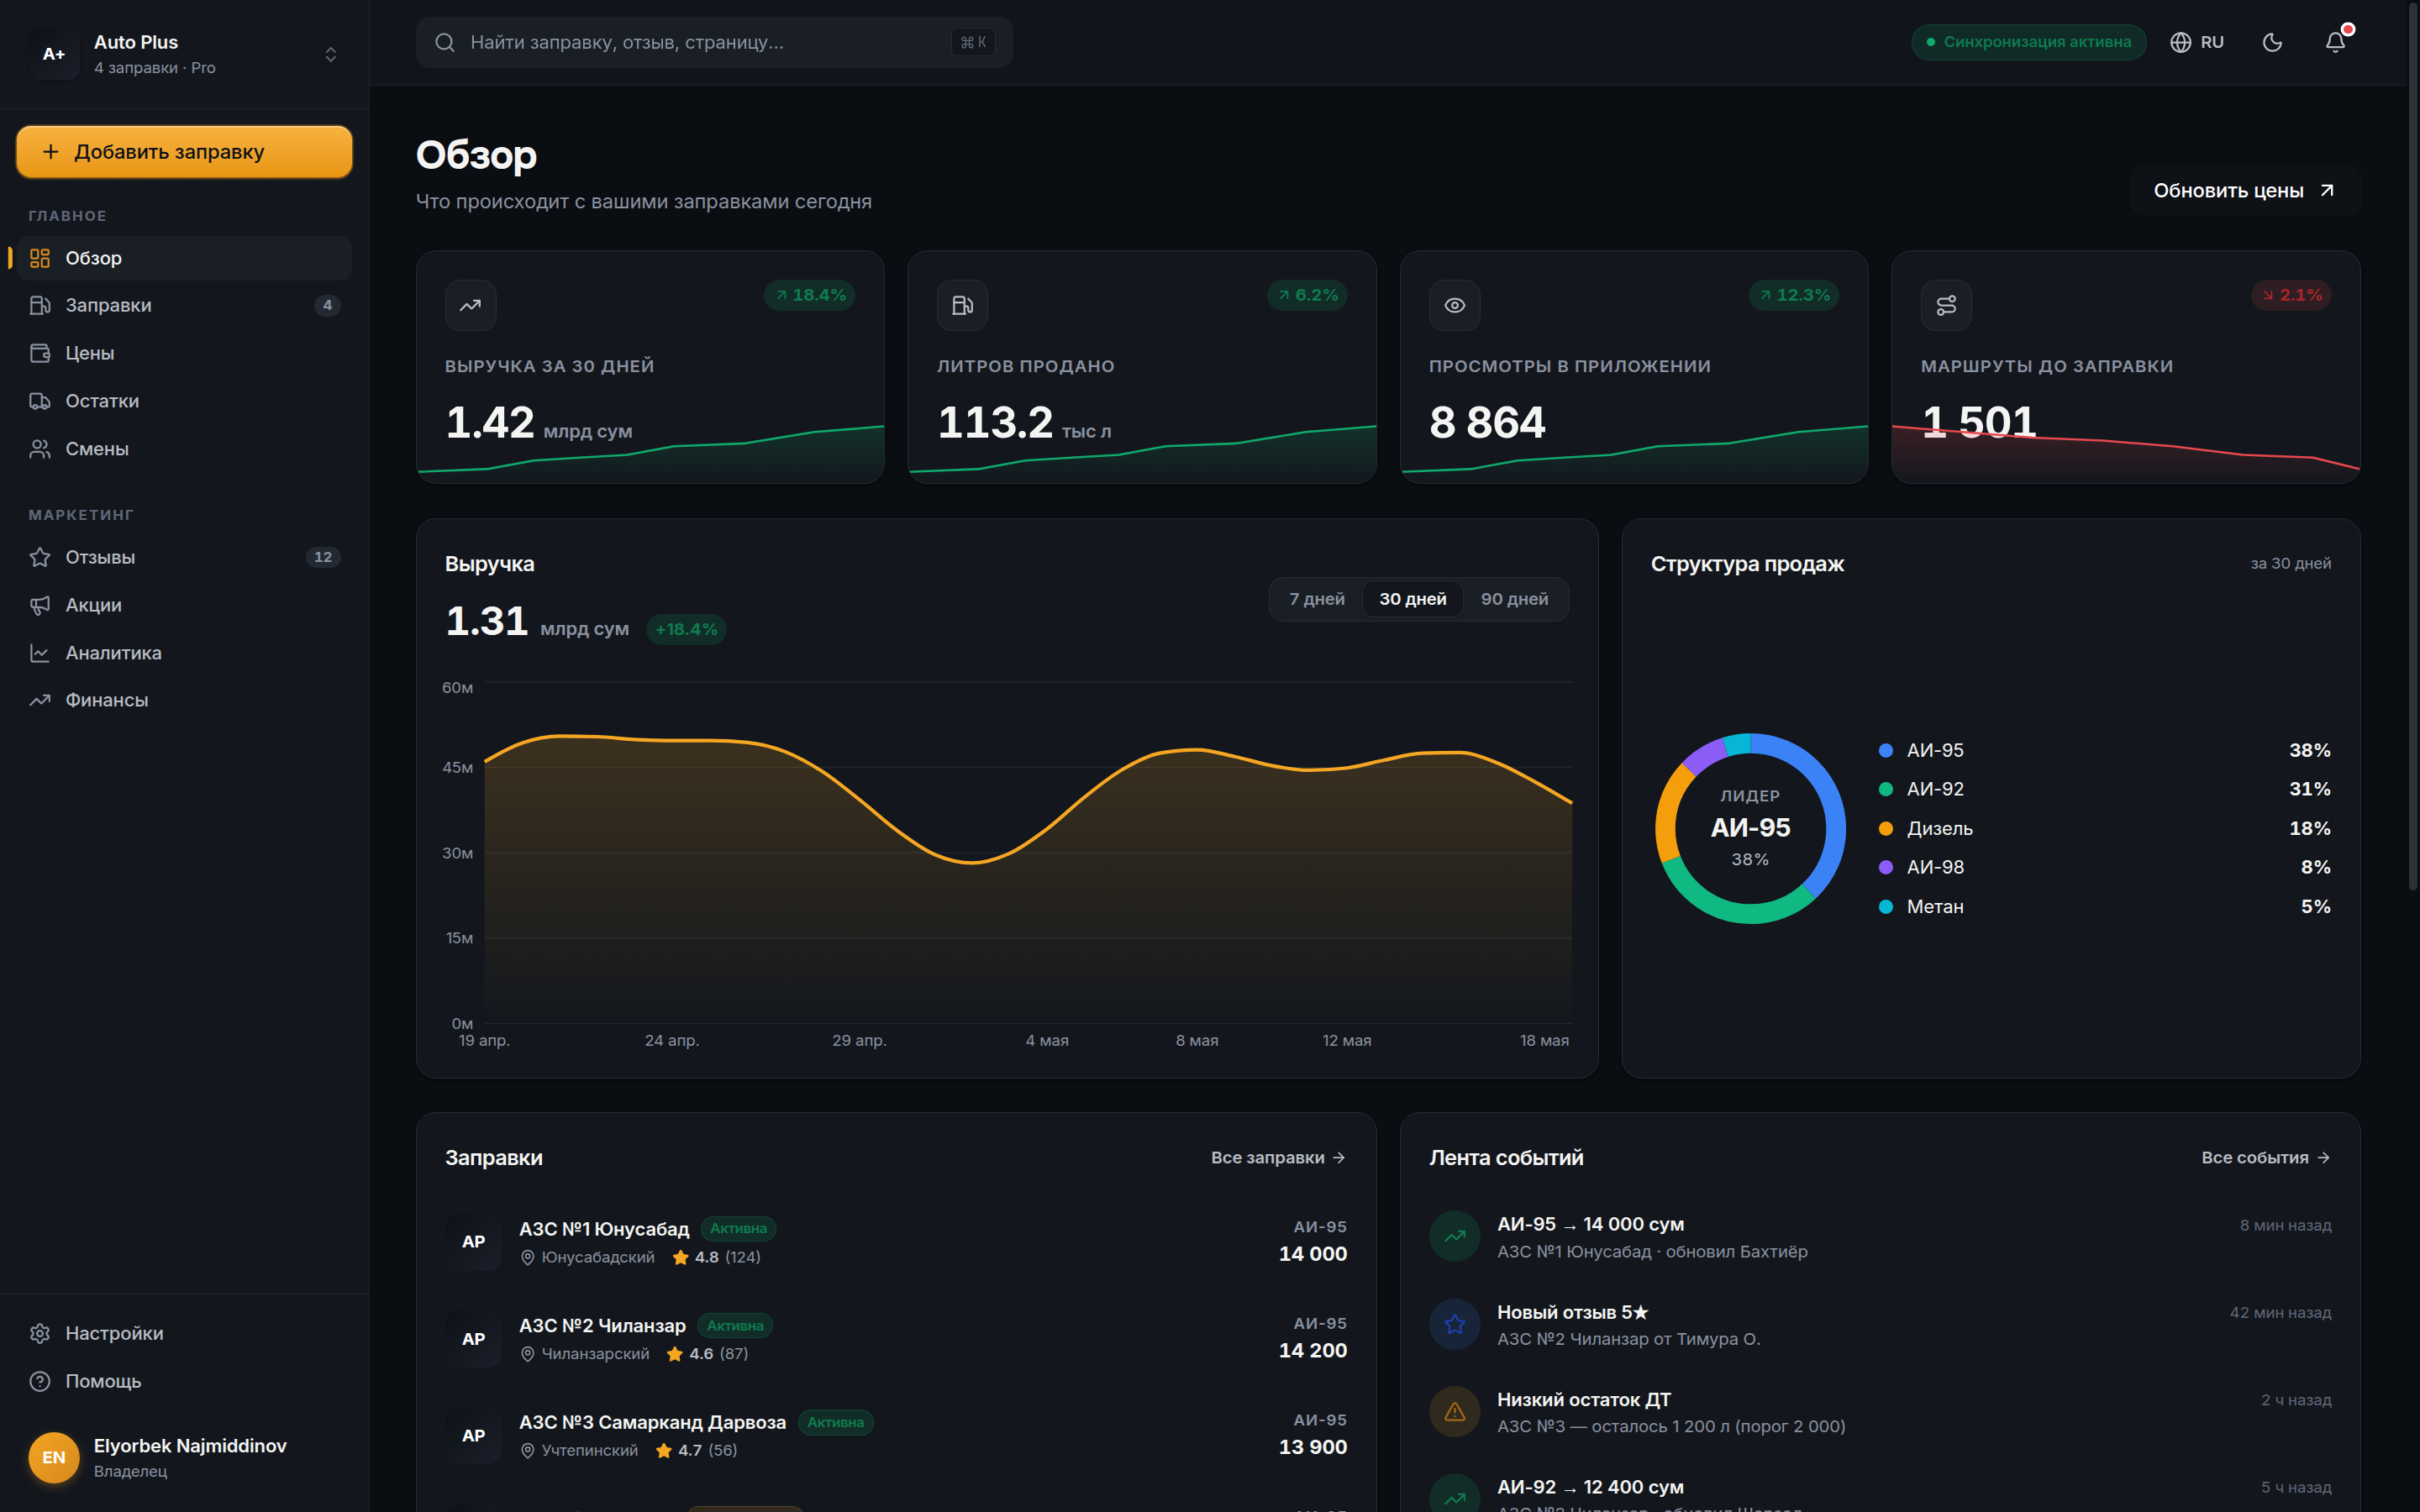
Task: Click the Настройки gear icon
Action: (x=40, y=1333)
